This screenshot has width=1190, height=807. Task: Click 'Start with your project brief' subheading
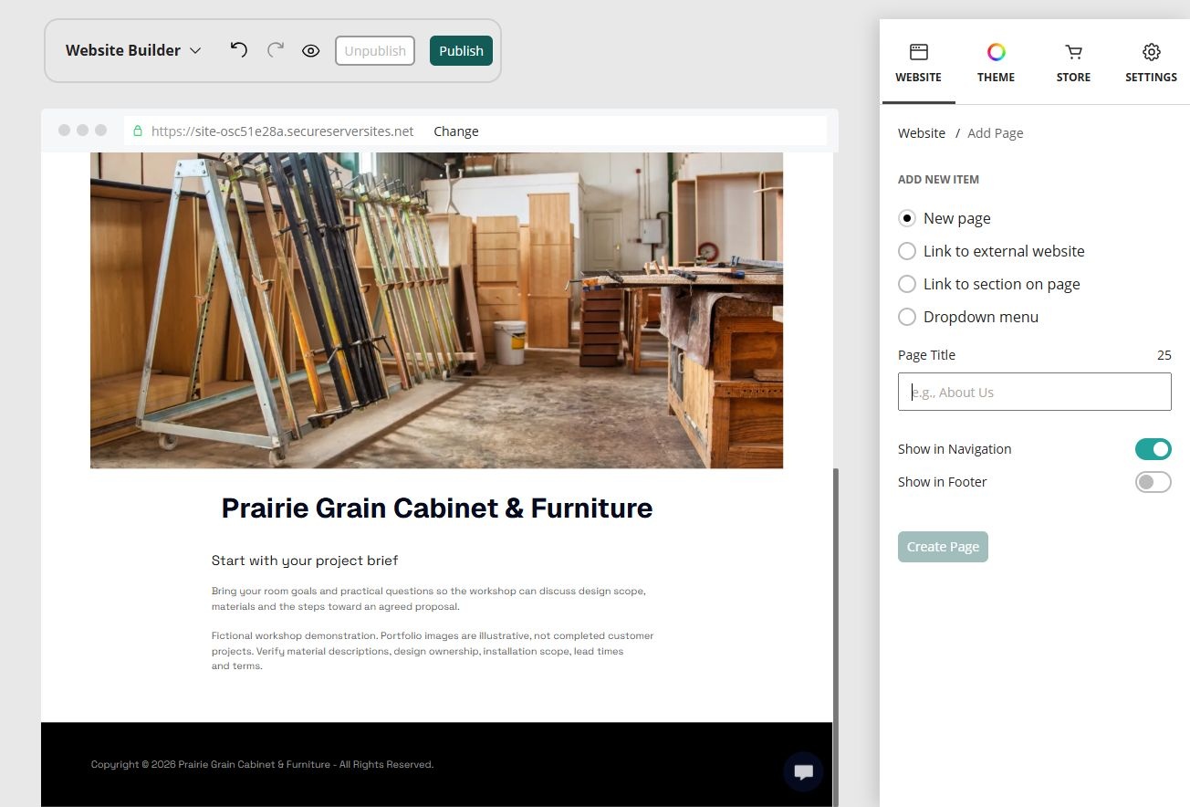(x=305, y=561)
